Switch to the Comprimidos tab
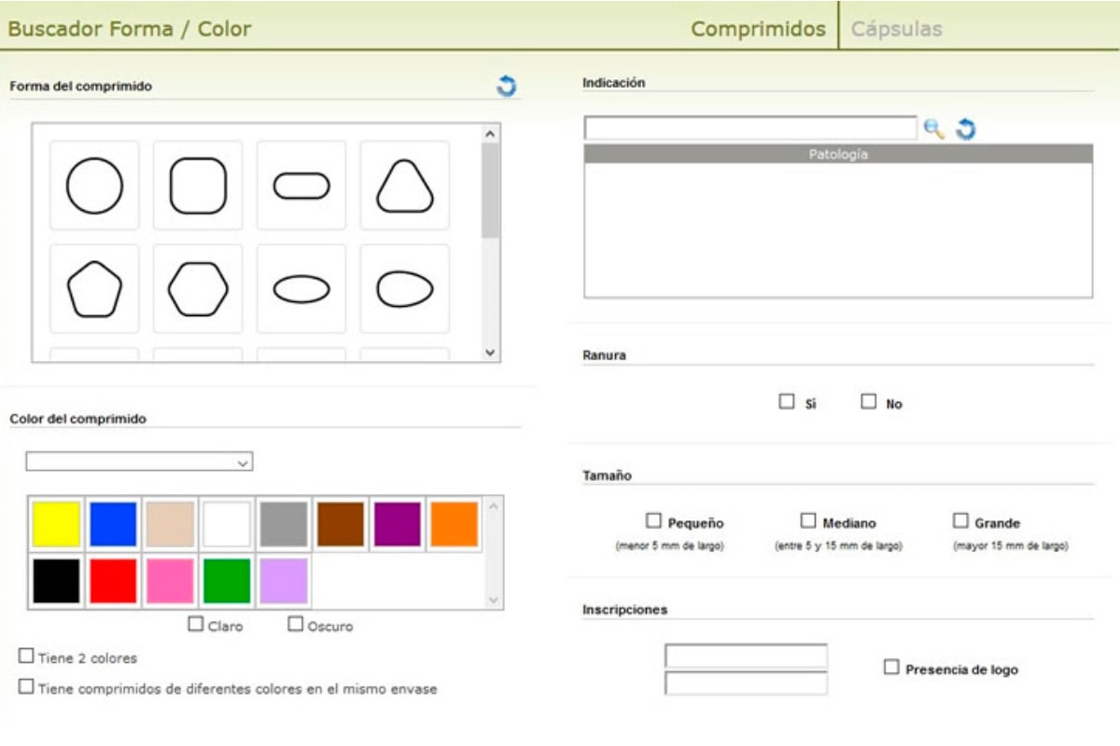The height and width of the screenshot is (746, 1120). click(x=758, y=29)
